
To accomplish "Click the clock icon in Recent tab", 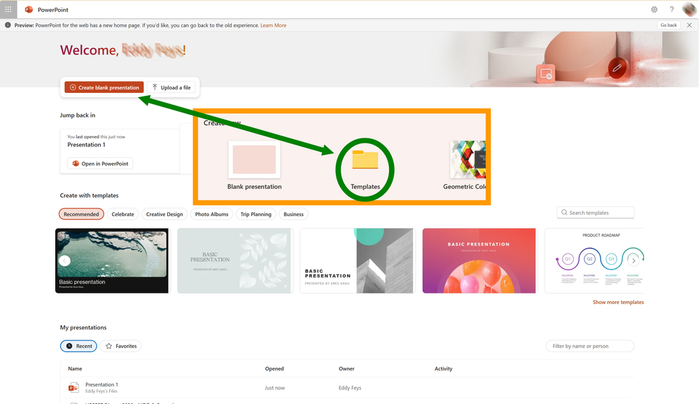I will [x=69, y=346].
